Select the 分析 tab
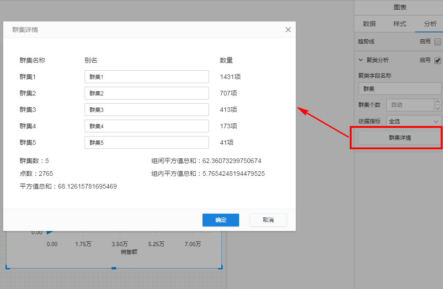The width and height of the screenshot is (443, 289). 430,24
